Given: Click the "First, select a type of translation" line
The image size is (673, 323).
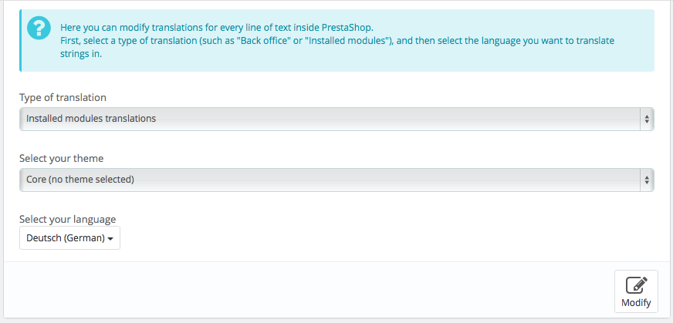Looking at the screenshot, I should (x=337, y=41).
